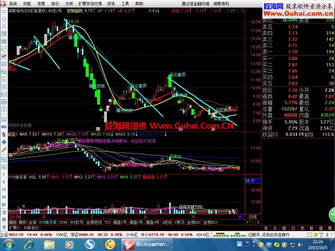Open the 系统 menu
This screenshot has width=335, height=251.
click(x=13, y=4)
